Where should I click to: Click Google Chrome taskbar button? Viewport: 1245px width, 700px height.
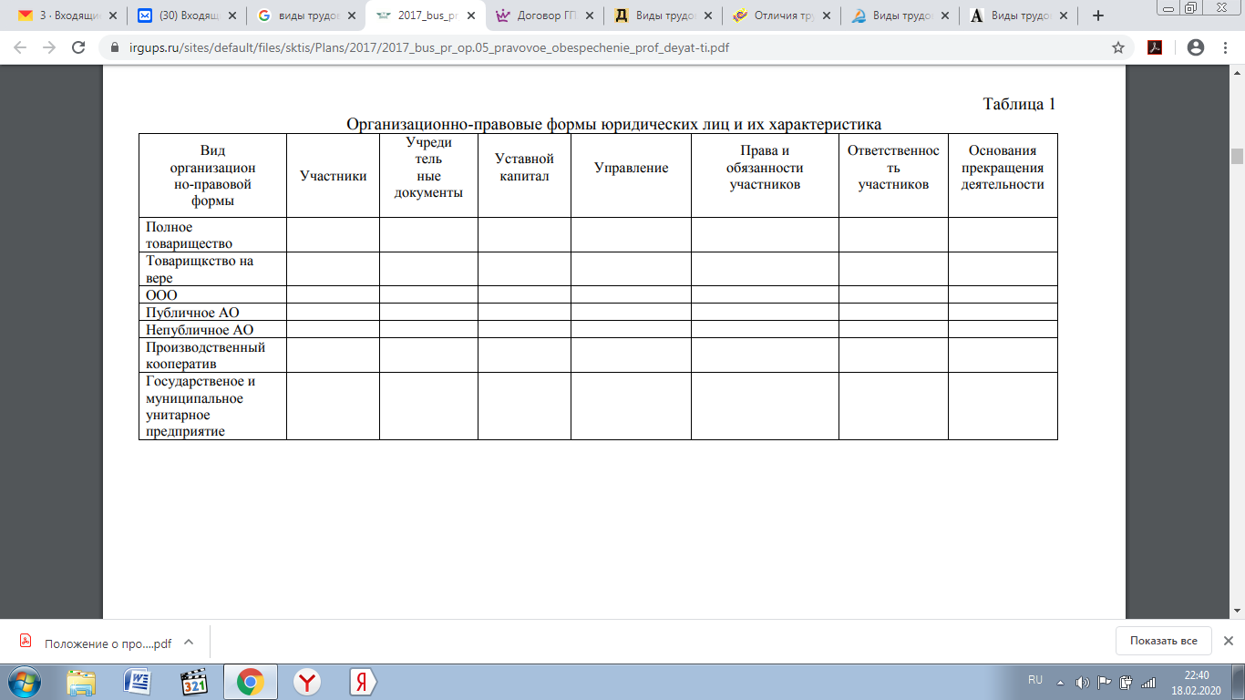click(251, 682)
